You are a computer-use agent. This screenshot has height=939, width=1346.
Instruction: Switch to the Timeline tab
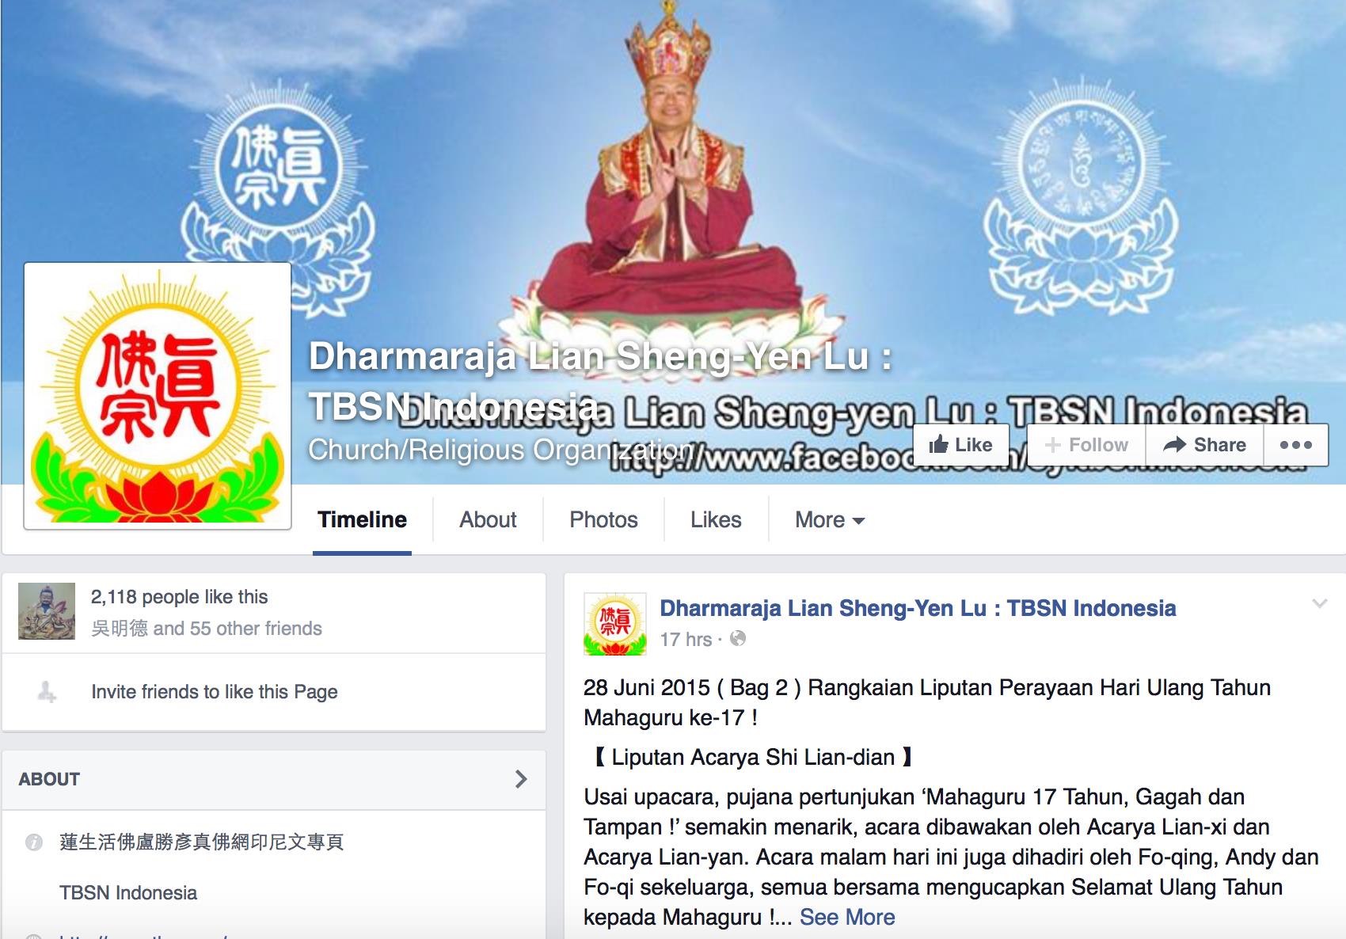362,520
